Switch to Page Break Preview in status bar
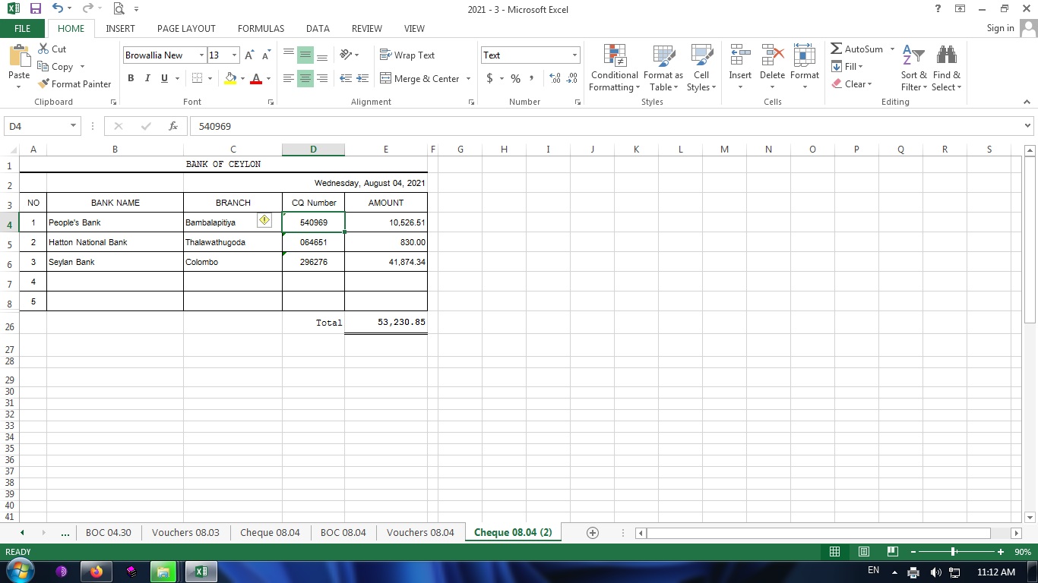Image resolution: width=1038 pixels, height=583 pixels. point(893,552)
